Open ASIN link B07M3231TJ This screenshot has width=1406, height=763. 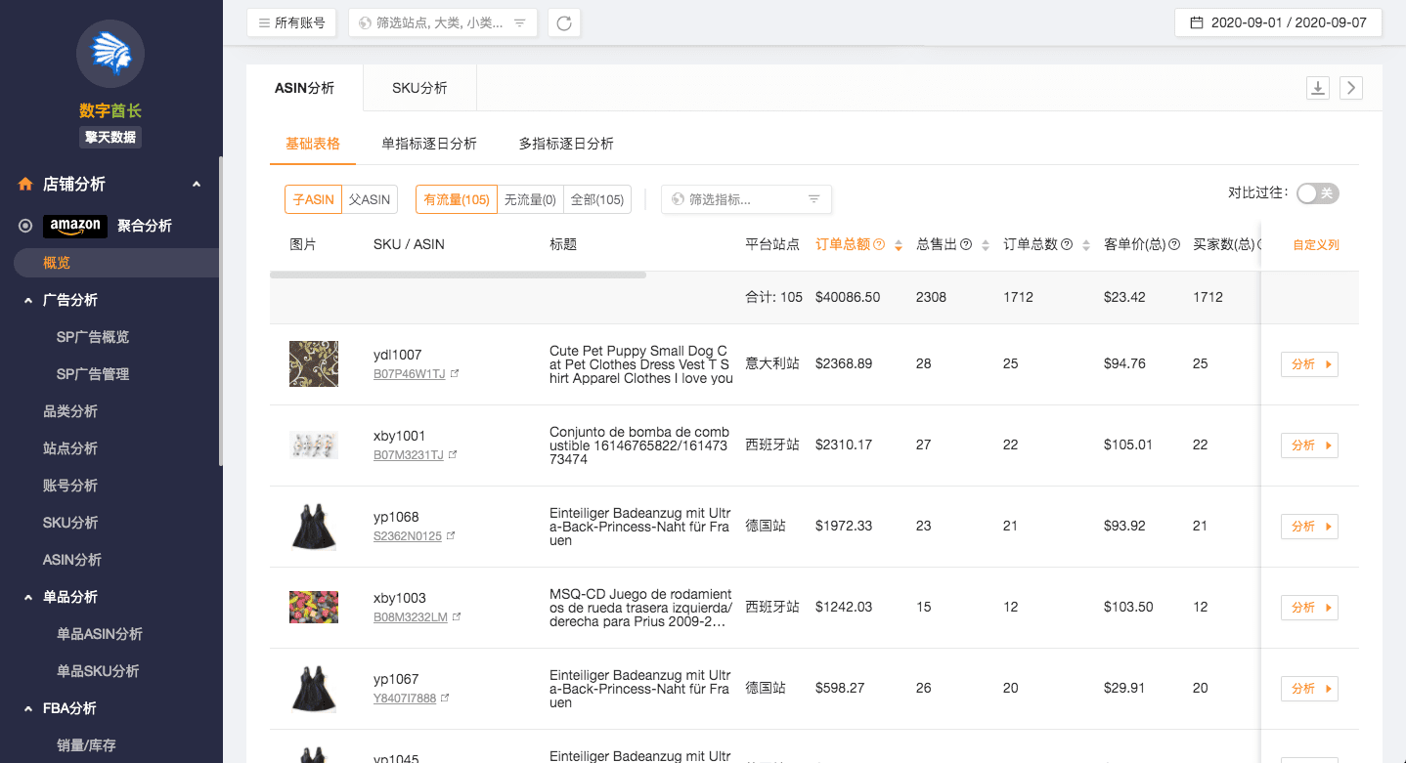(408, 455)
